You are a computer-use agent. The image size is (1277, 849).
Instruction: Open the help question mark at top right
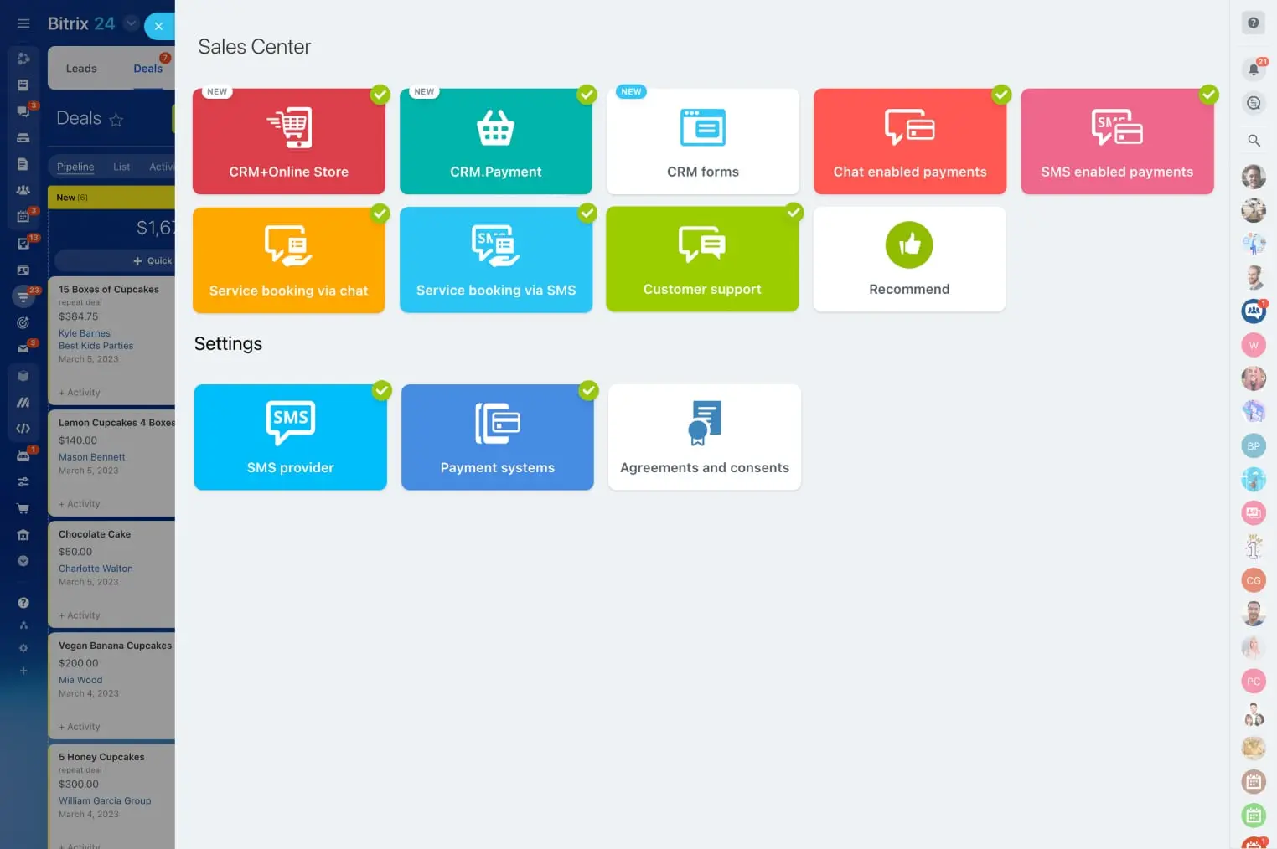[1253, 23]
